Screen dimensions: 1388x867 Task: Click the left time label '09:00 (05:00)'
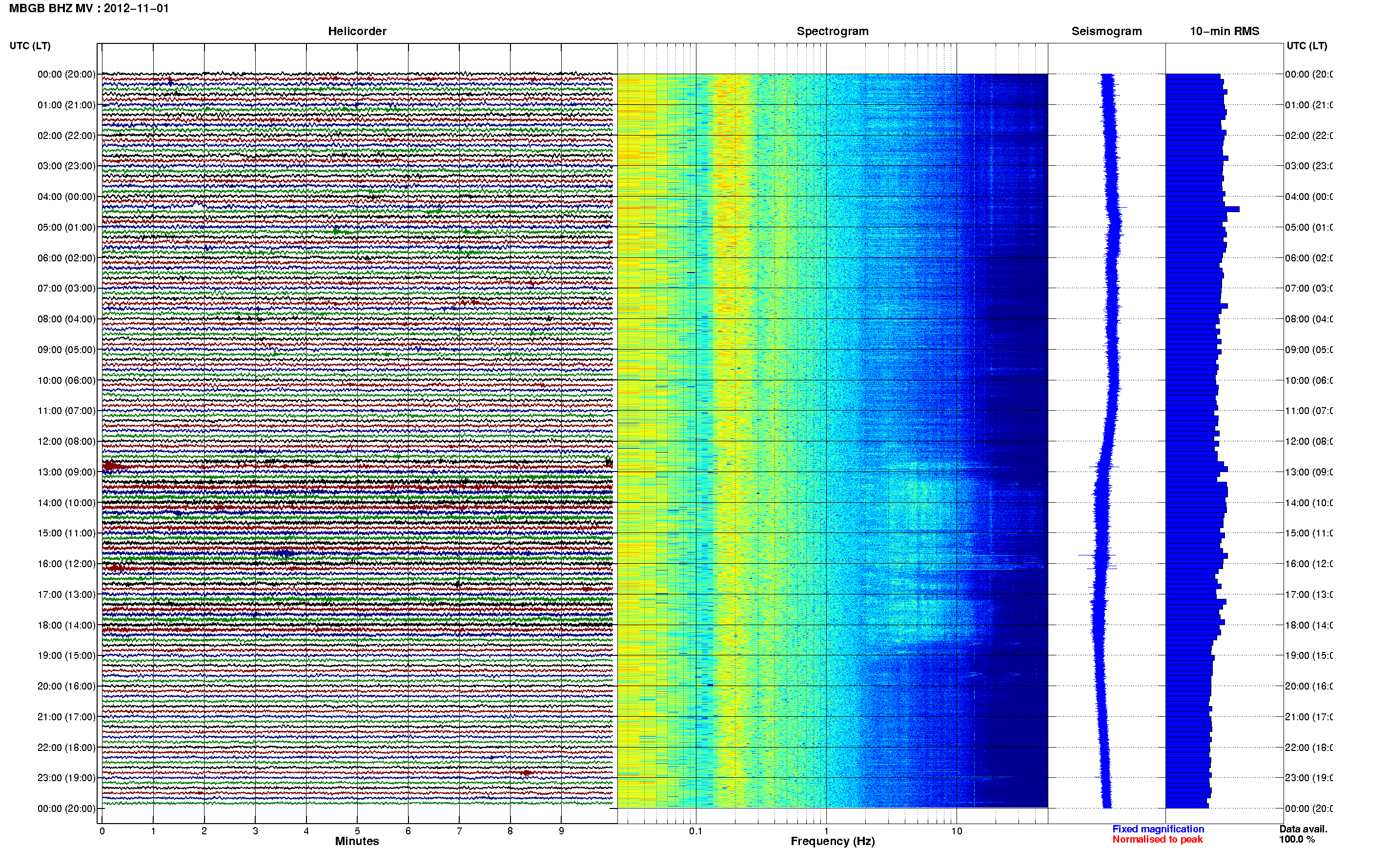coord(66,350)
